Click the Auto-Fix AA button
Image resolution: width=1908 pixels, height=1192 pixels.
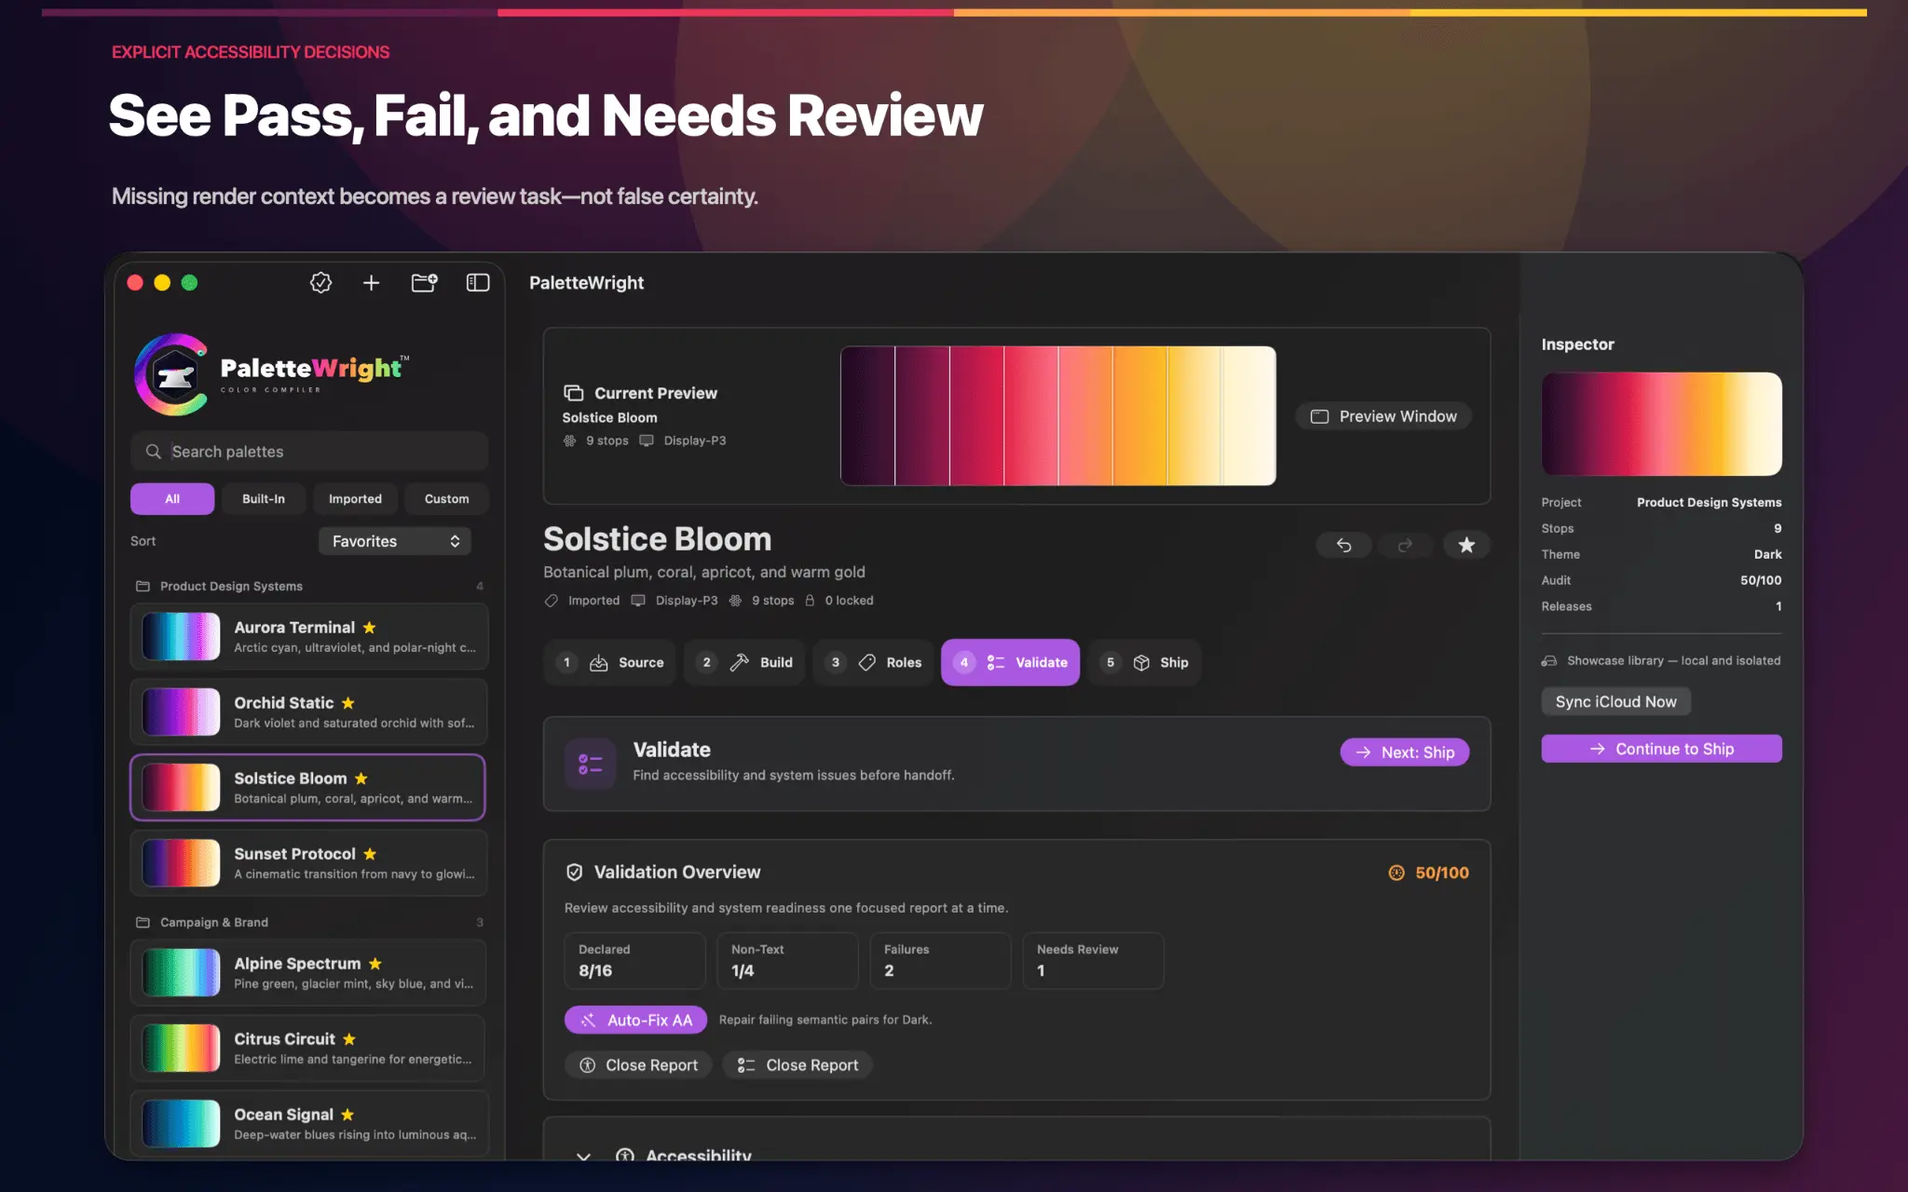point(635,1020)
